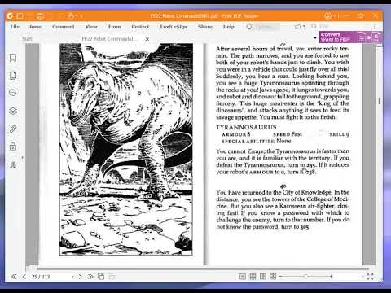Screen dimensions: 391x293
Task: Open the Comments panel icon in sidebar
Action: (13, 93)
